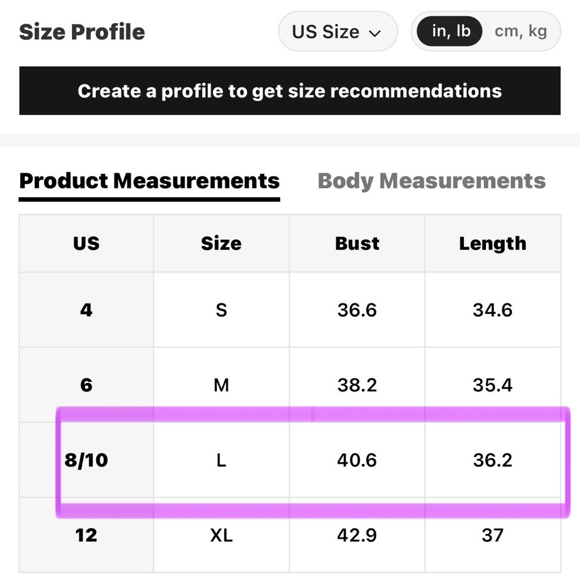Click the 40.6 bust measurement
Screen dimensions: 580x580
(357, 460)
